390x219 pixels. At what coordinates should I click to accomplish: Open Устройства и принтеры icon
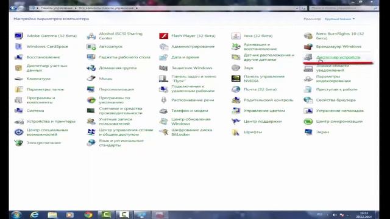19,122
